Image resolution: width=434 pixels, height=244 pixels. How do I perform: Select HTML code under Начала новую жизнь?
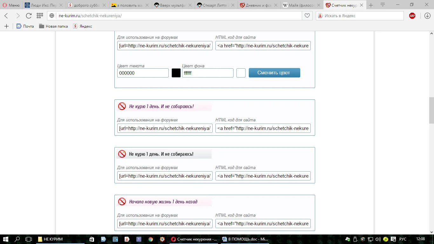coord(263,223)
